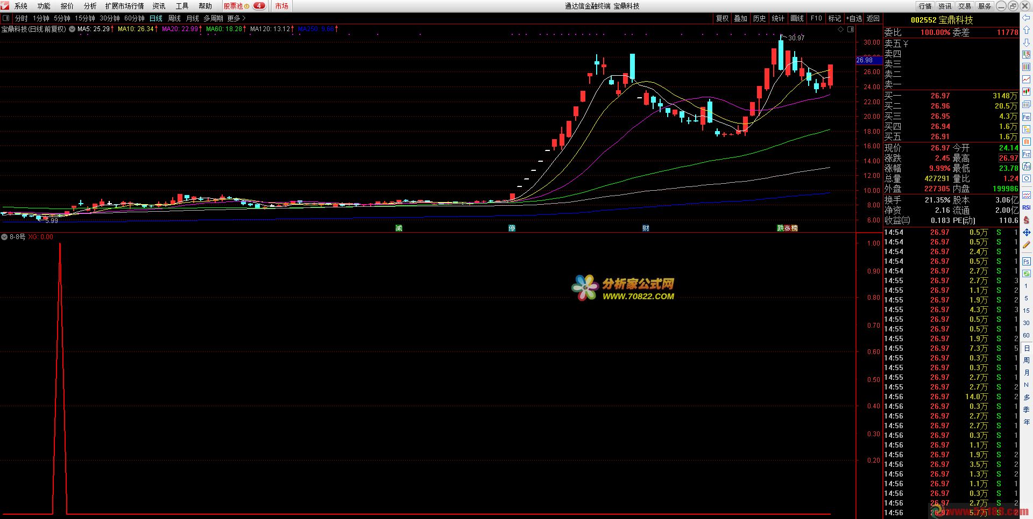The image size is (1033, 519).
Task: Open dropdown next to 宝鼎科技(日线,前复权)
Action: [x=72, y=29]
